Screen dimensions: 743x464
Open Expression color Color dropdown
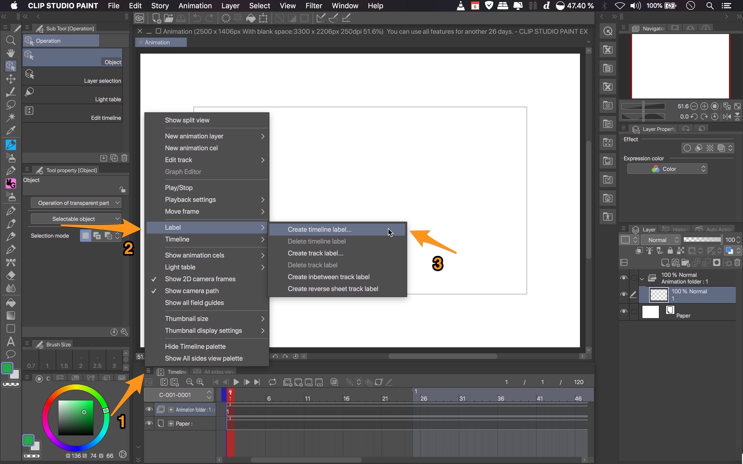click(x=667, y=169)
